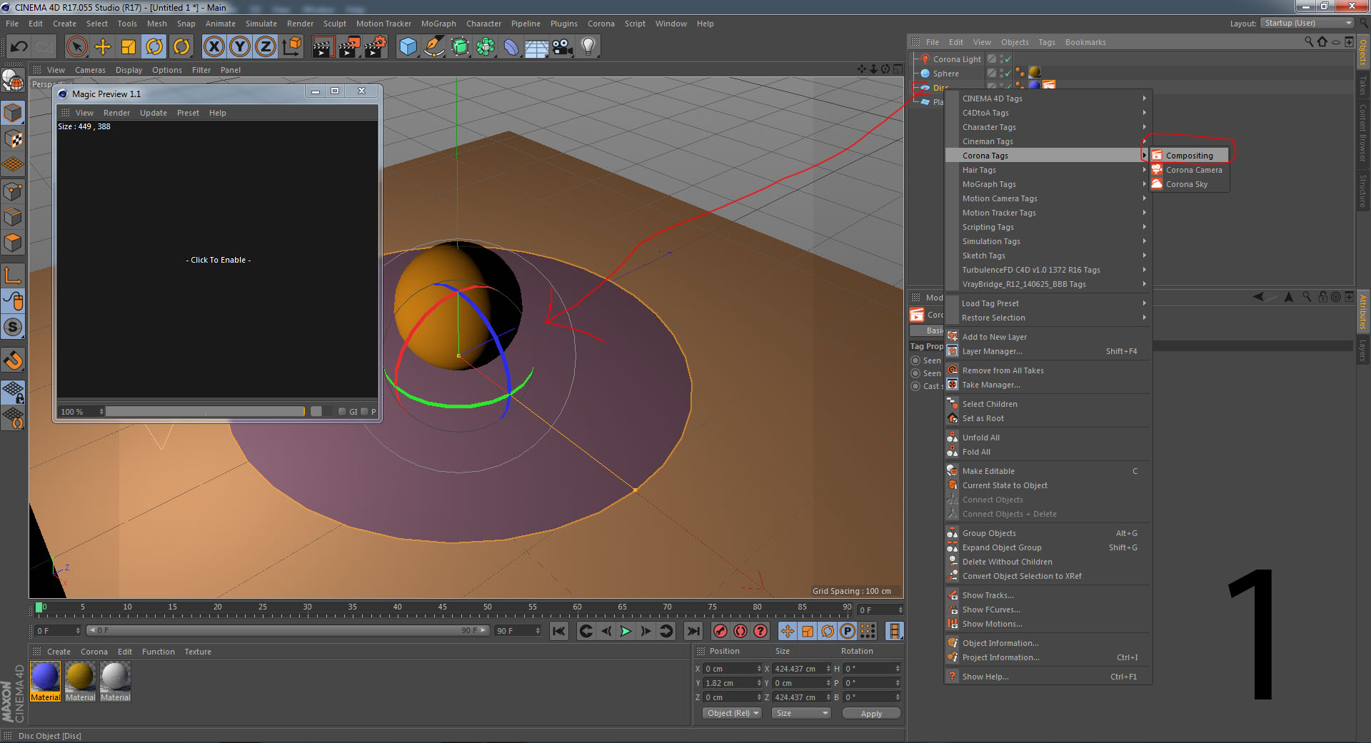This screenshot has height=743, width=1371.
Task: Expand Simulation Tags submenu
Action: pyautogui.click(x=1048, y=241)
